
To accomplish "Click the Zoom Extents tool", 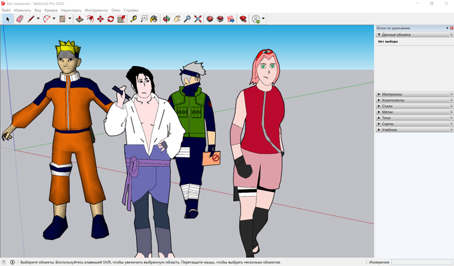I will (198, 19).
